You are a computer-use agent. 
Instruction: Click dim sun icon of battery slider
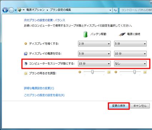pyautogui.click(x=80, y=72)
